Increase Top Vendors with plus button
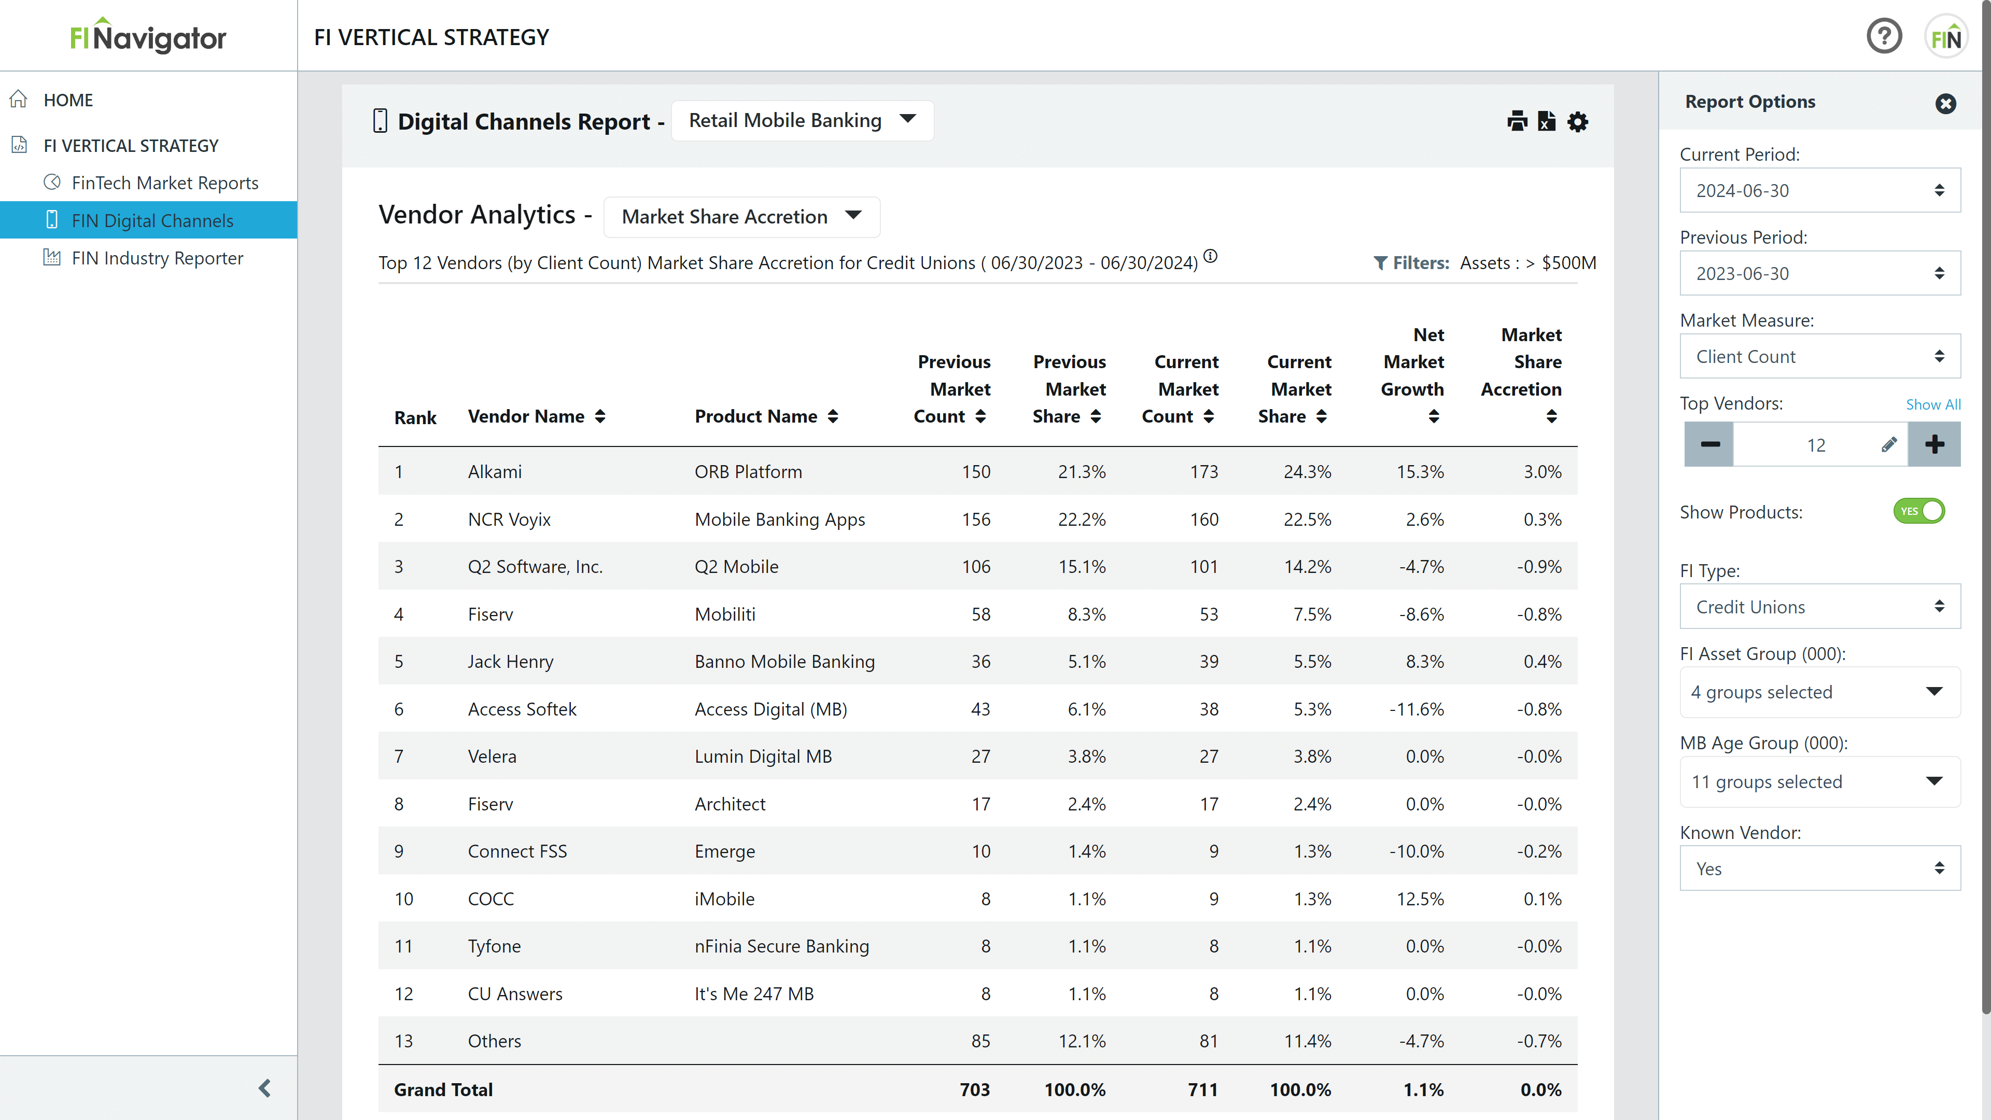Screen dimensions: 1991x1120 [x=1934, y=444]
